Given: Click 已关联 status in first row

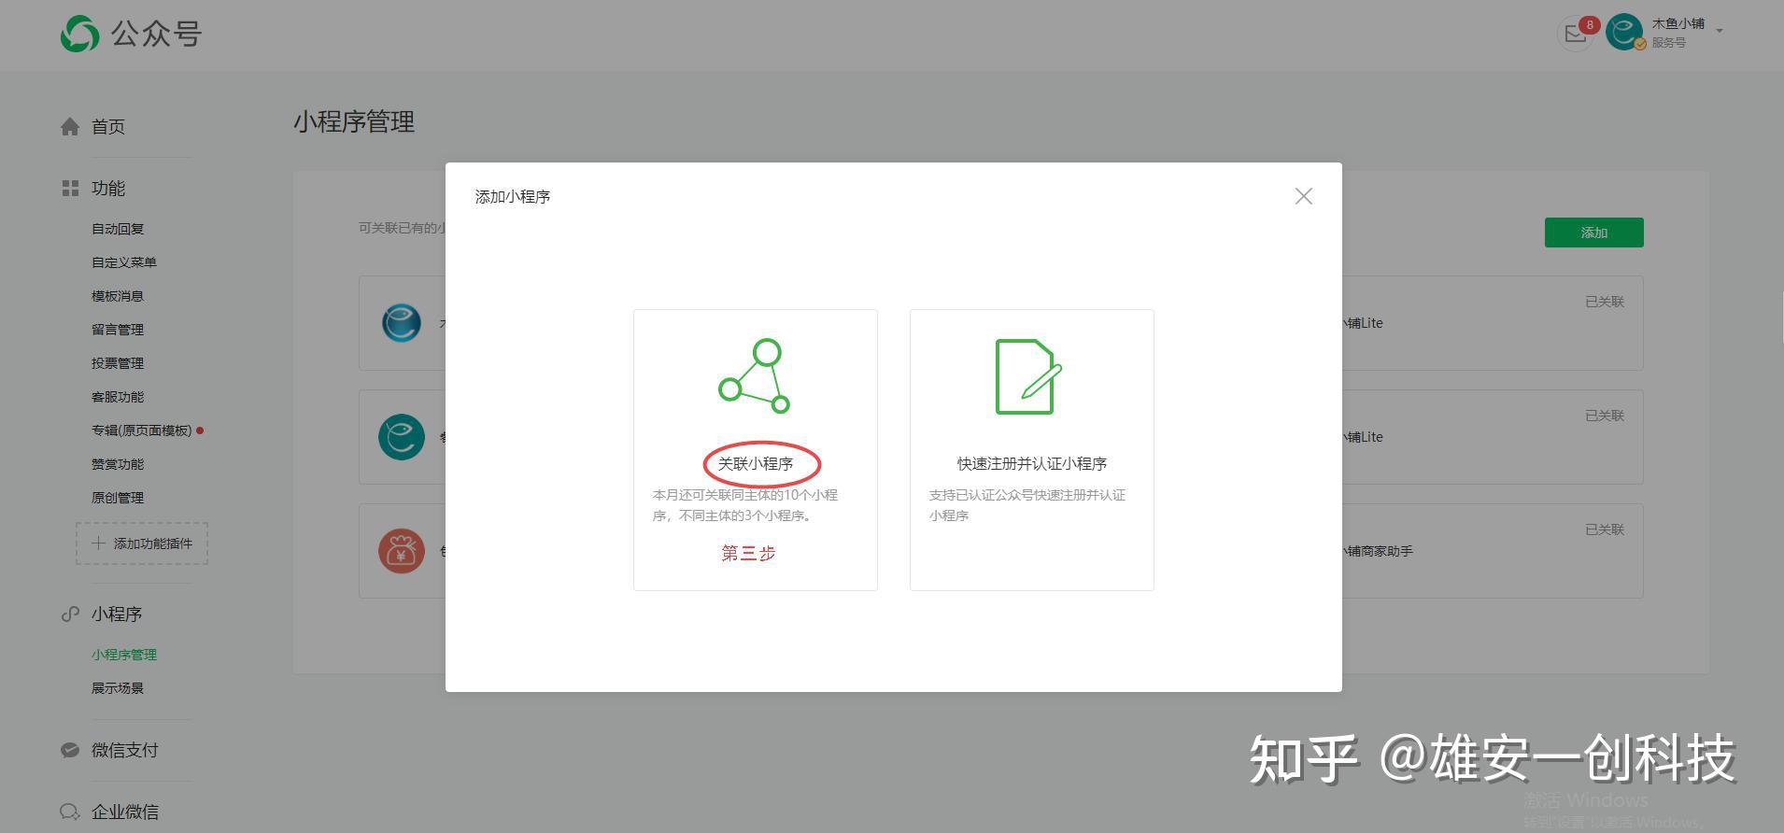Looking at the screenshot, I should pos(1605,302).
